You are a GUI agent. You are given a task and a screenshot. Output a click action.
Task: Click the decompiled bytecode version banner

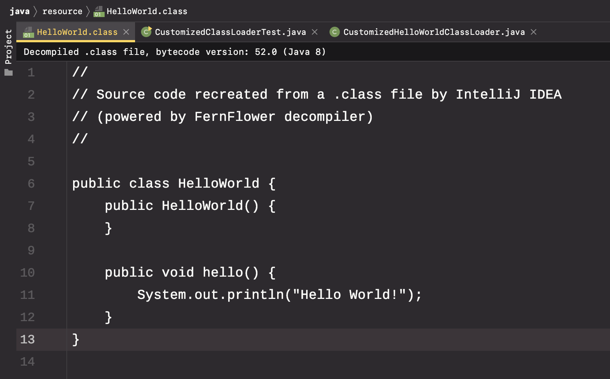pyautogui.click(x=175, y=52)
